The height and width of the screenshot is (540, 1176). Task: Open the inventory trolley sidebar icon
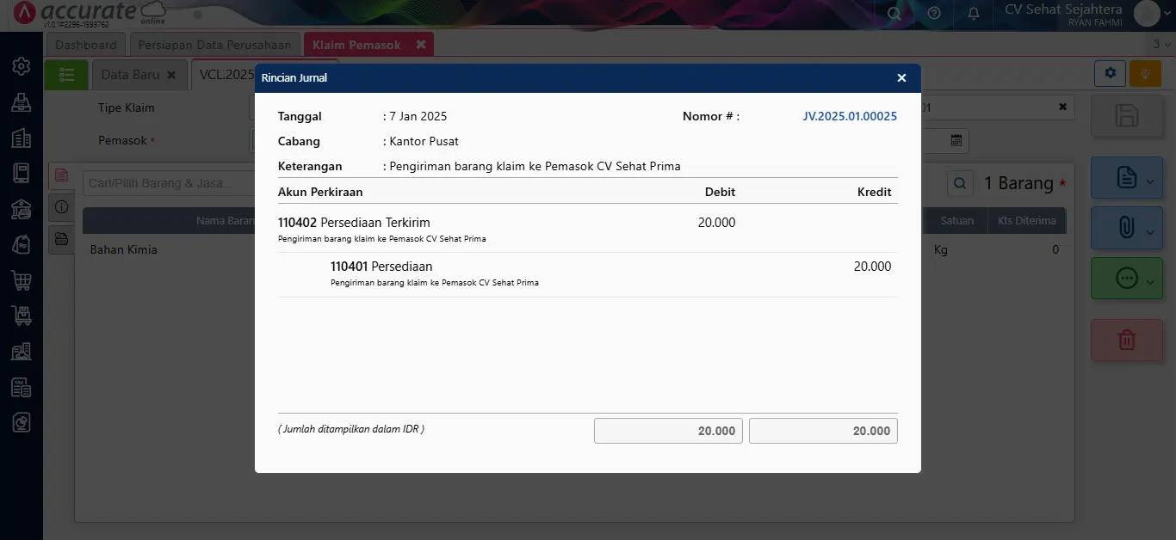(22, 316)
